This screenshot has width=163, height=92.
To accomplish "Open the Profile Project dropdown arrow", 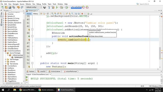I will (x=69, y=7).
